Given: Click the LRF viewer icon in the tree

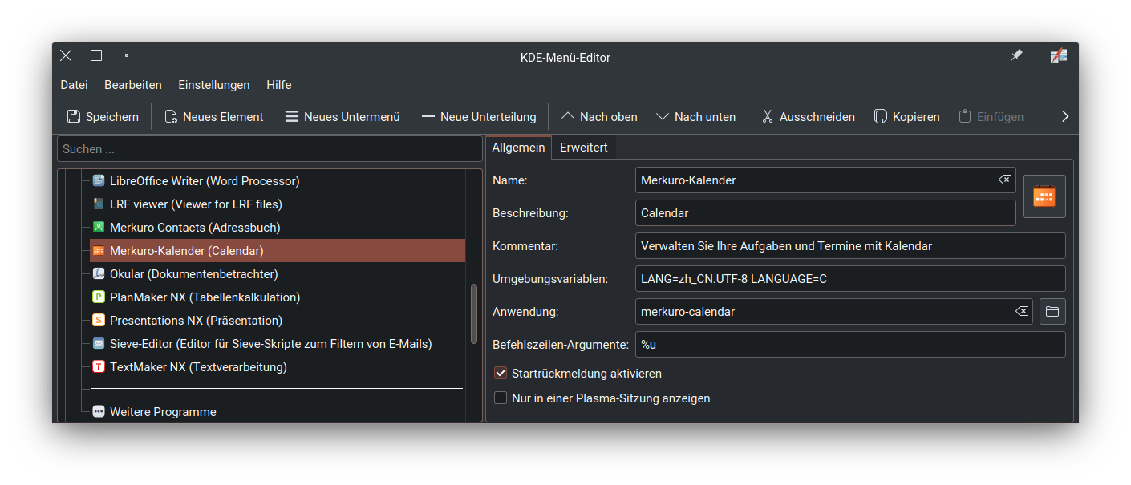Looking at the screenshot, I should 99,204.
